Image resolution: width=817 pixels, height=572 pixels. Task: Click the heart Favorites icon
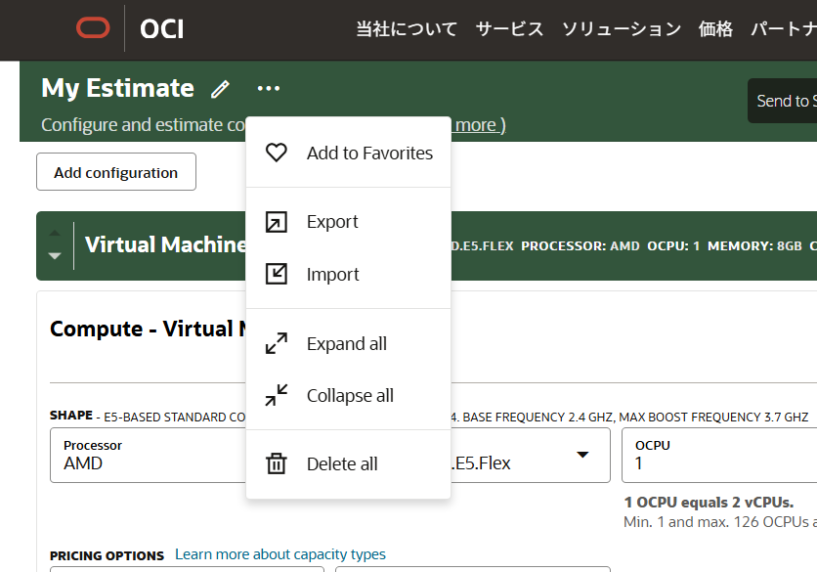click(x=277, y=153)
